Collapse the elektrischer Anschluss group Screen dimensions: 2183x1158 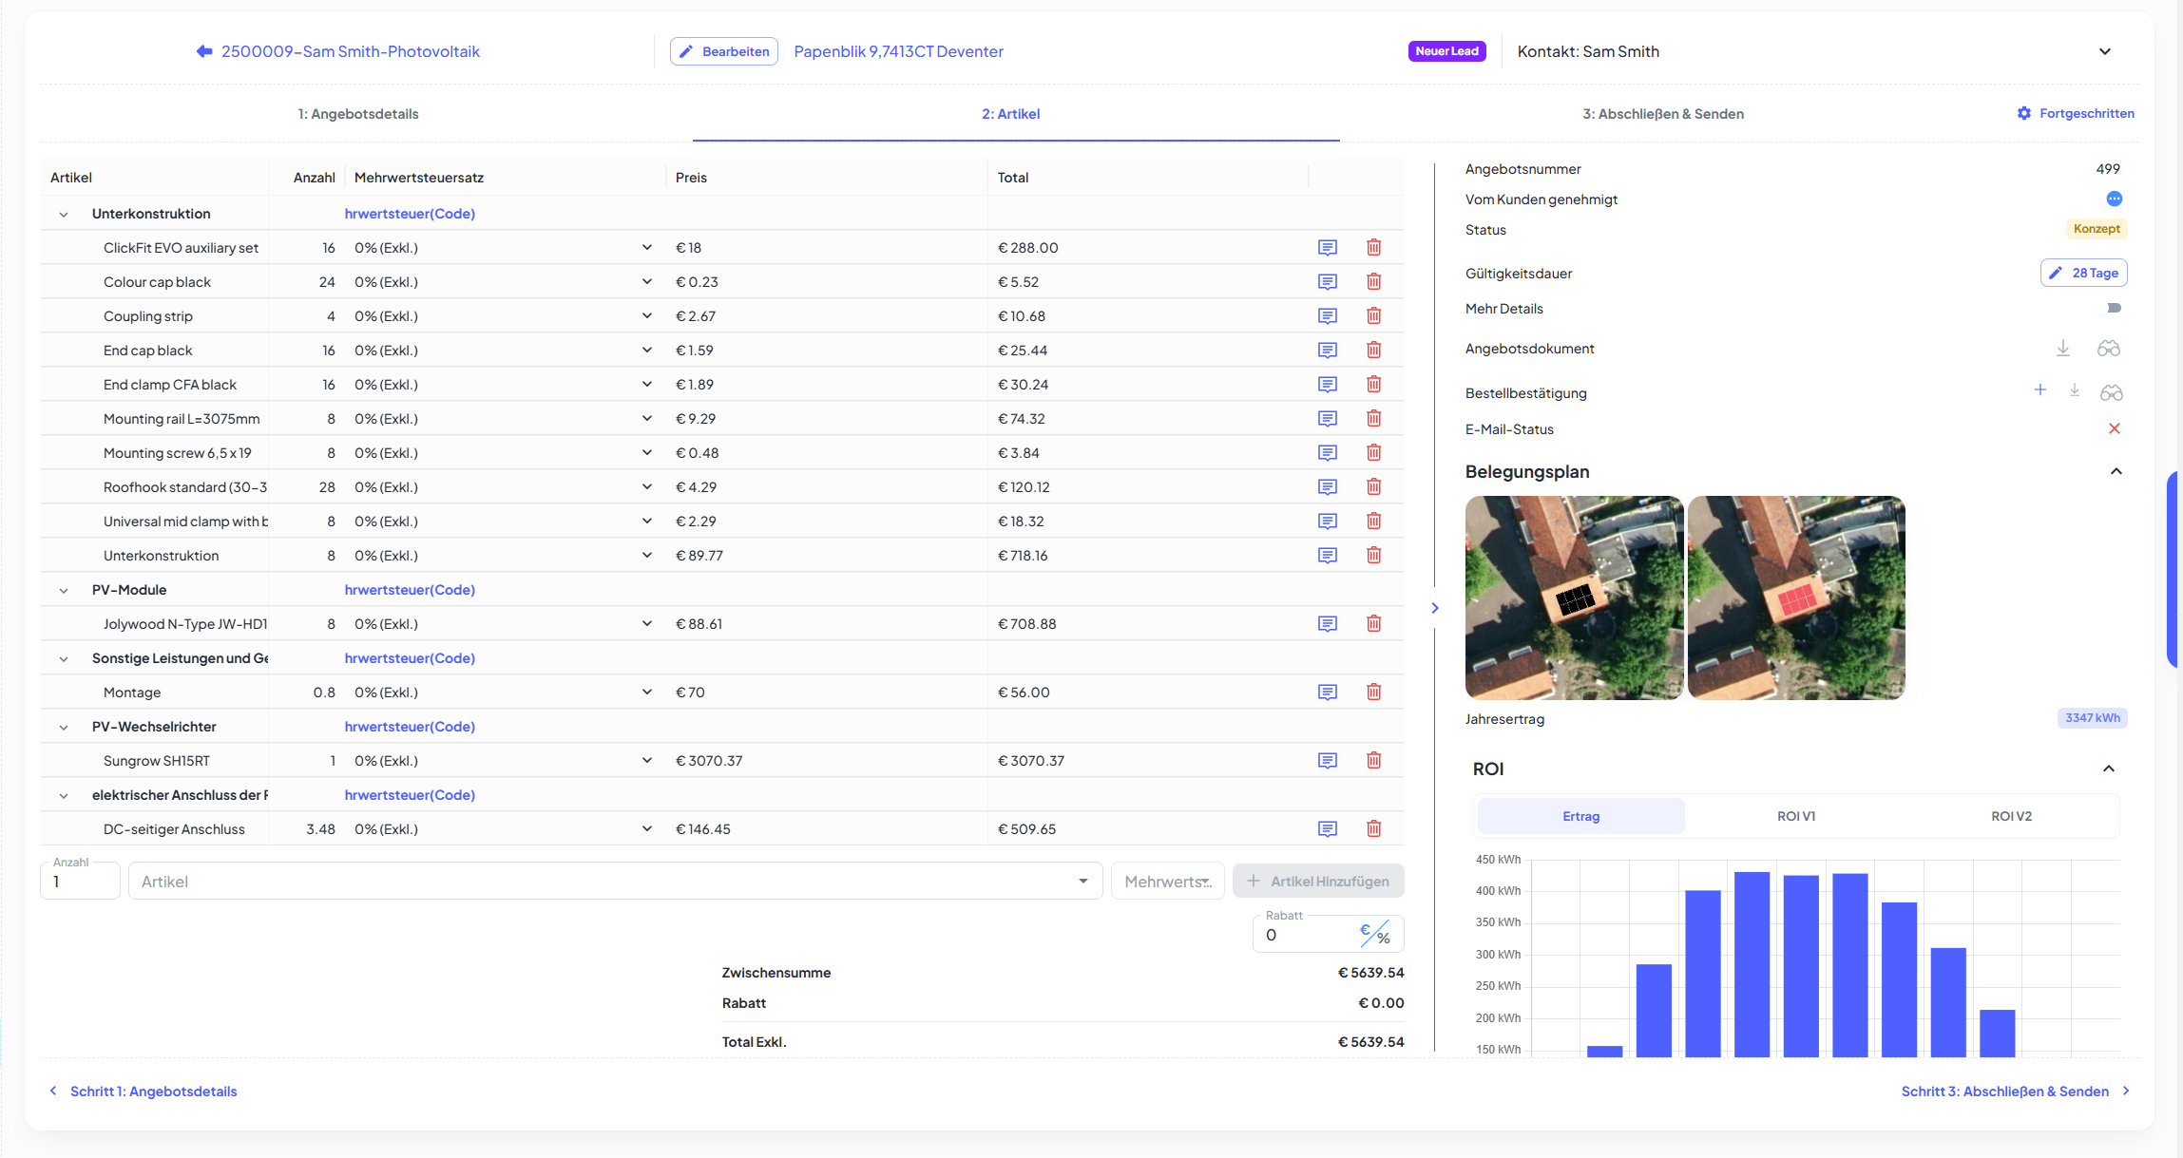64,796
